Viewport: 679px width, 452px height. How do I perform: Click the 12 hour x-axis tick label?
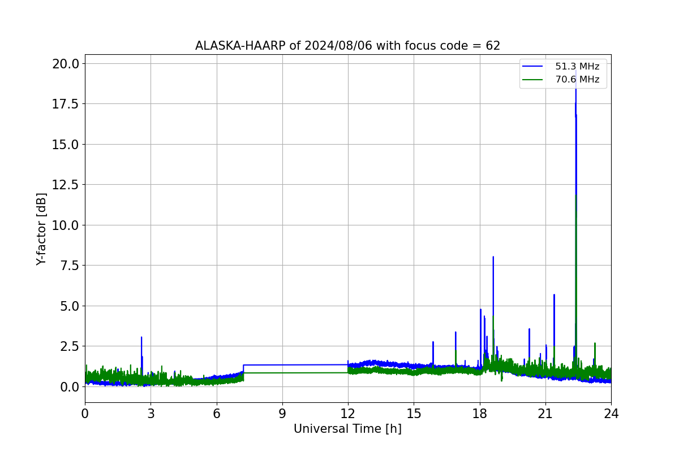(x=348, y=414)
